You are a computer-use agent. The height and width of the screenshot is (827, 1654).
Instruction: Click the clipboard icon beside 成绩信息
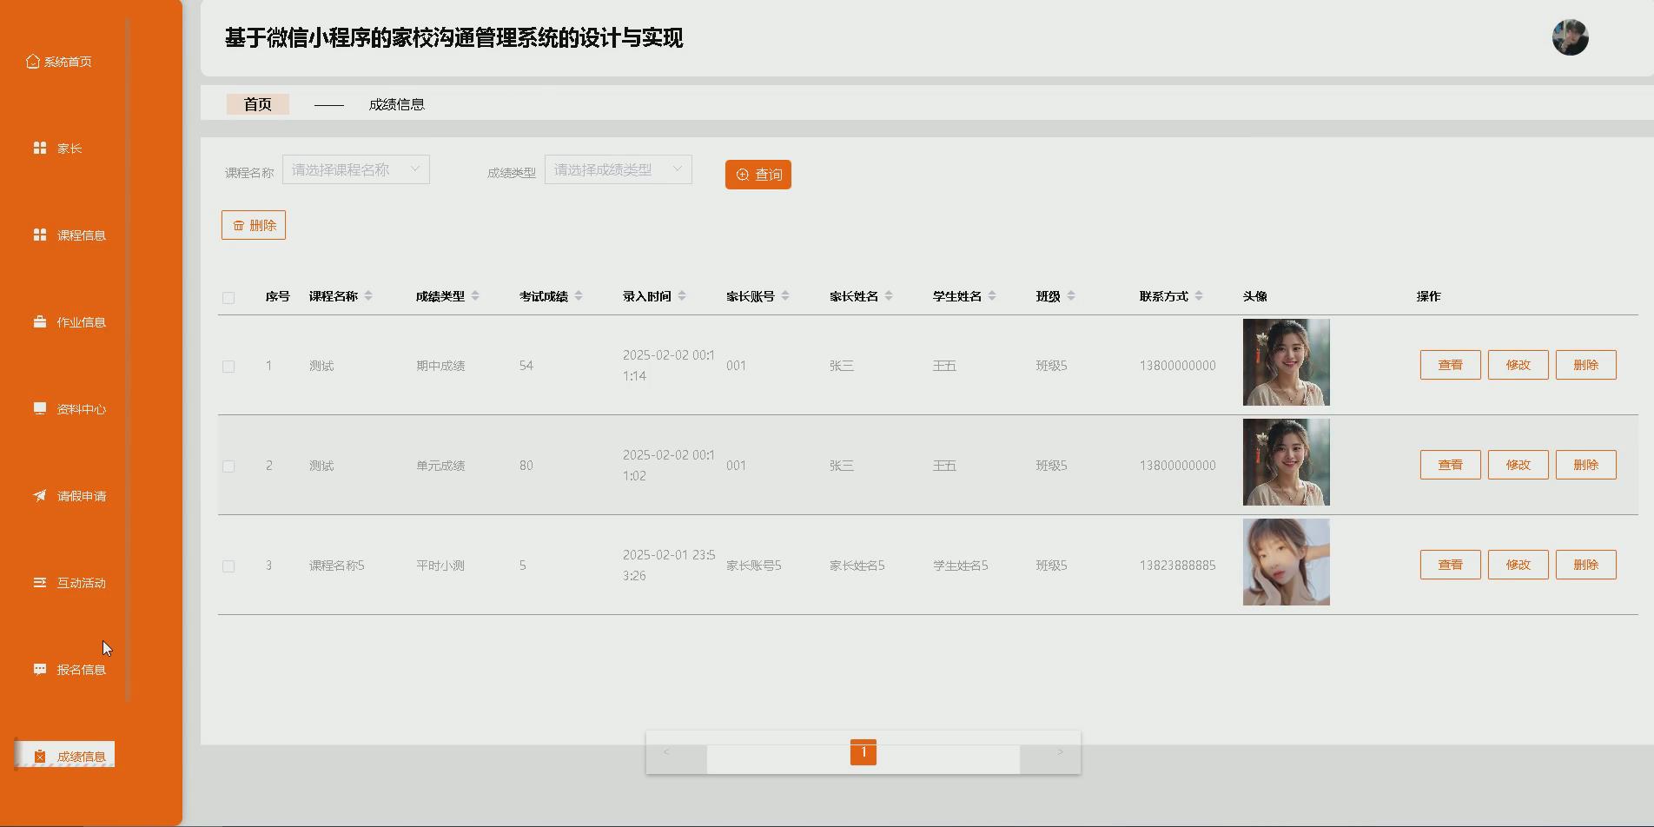click(40, 757)
